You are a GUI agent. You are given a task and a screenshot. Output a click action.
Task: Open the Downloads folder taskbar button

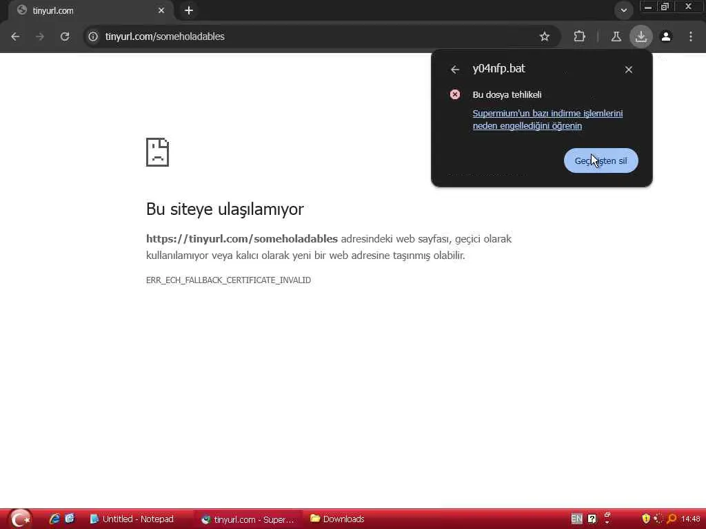tap(337, 519)
